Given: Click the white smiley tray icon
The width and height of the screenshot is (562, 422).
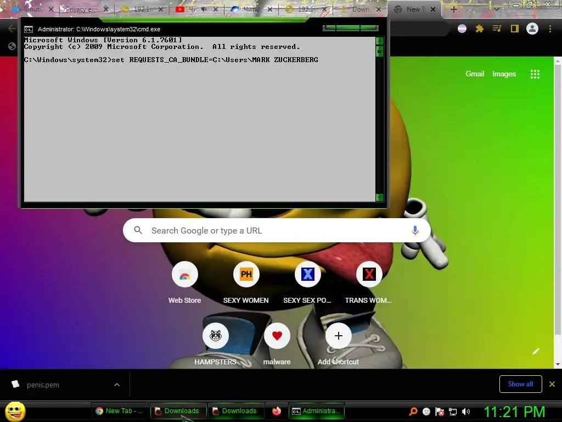Looking at the screenshot, I should [426, 412].
